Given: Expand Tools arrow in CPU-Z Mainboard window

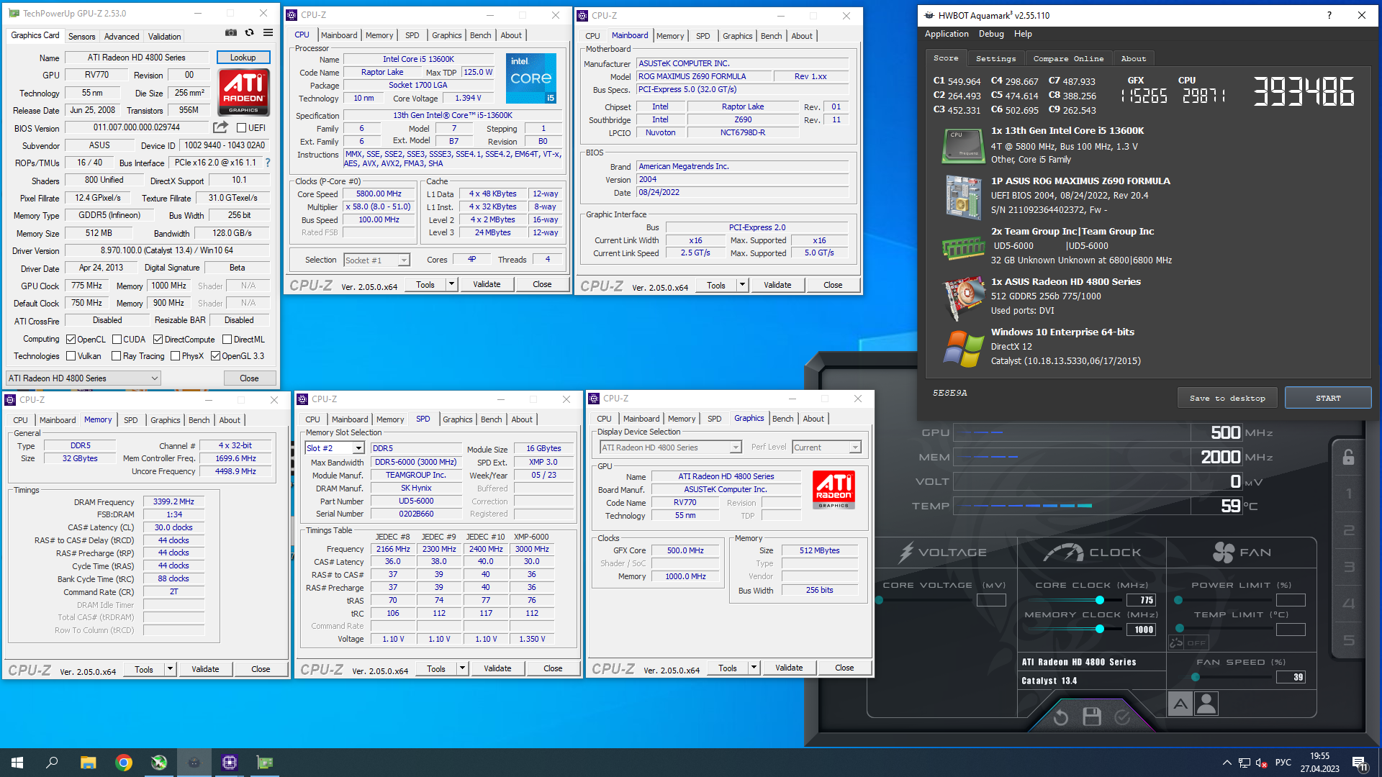Looking at the screenshot, I should pos(742,285).
